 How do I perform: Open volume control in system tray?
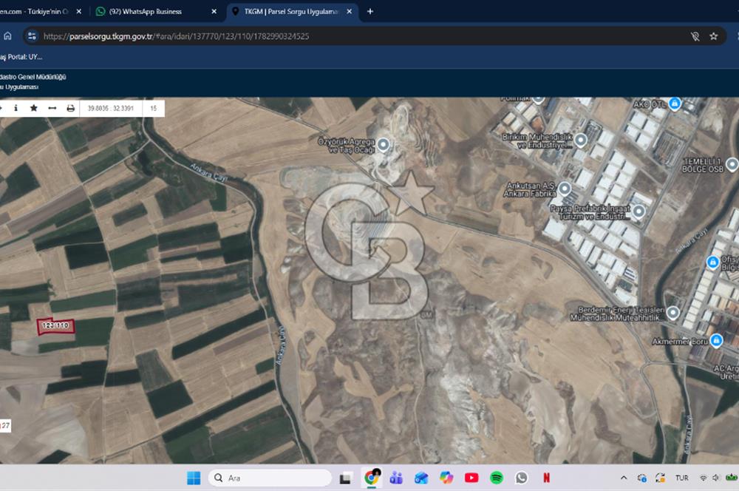(715, 478)
